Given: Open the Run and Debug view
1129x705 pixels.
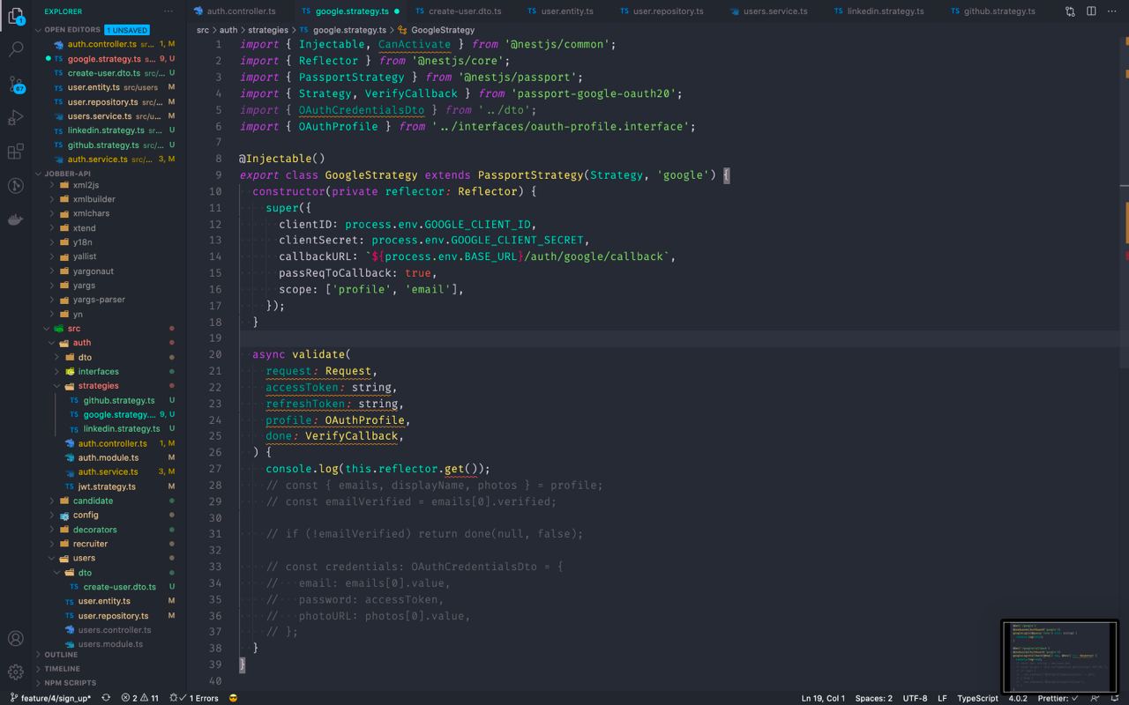Looking at the screenshot, I should (x=16, y=118).
